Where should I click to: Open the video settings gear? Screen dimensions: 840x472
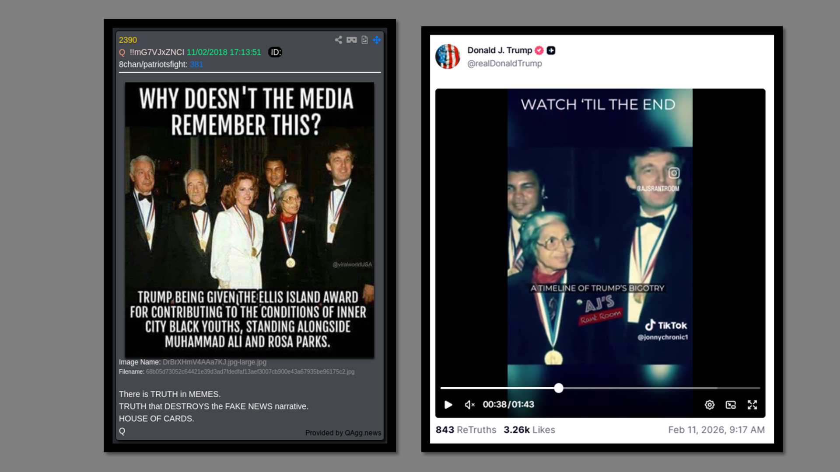pos(710,405)
